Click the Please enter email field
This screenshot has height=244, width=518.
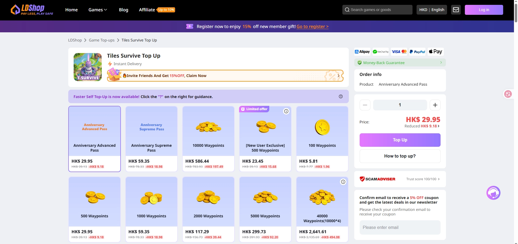click(x=400, y=228)
